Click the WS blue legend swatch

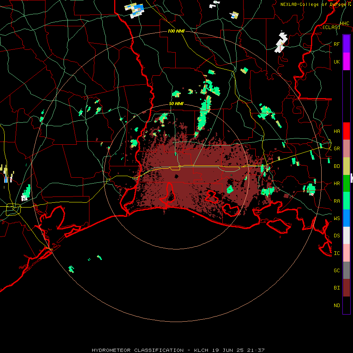coord(346,218)
